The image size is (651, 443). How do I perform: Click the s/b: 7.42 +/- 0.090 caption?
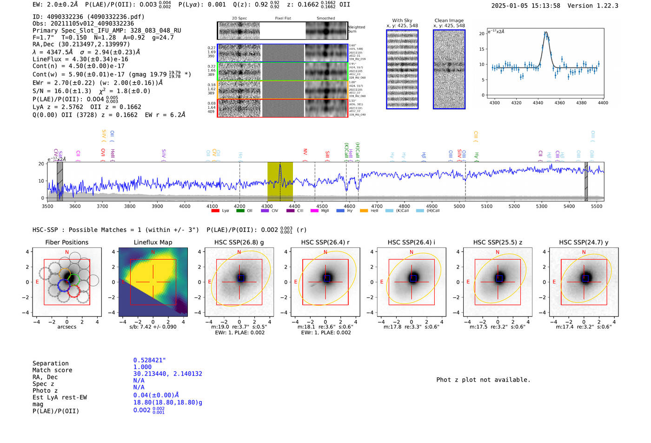pyautogui.click(x=153, y=327)
